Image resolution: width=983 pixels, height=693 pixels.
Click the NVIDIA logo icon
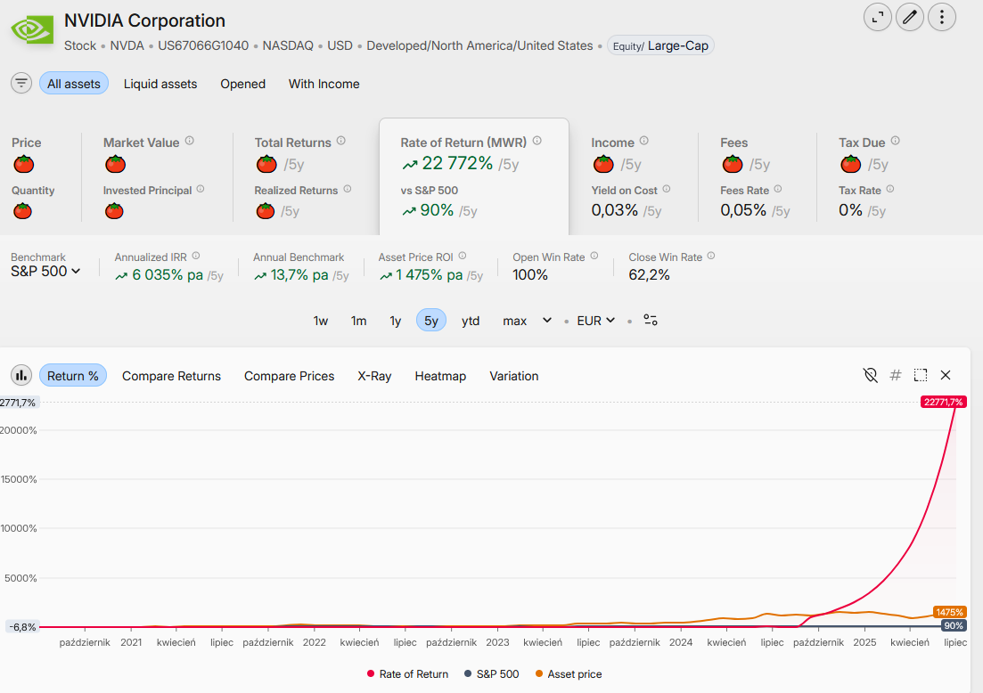click(33, 29)
